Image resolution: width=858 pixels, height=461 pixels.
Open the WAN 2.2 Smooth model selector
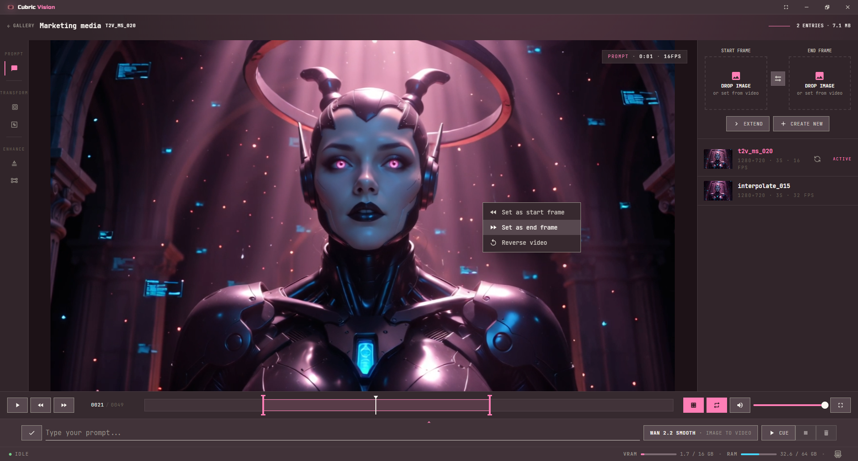[x=700, y=433]
